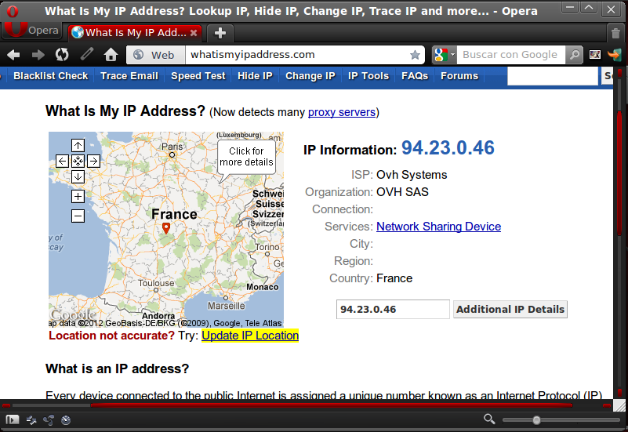
Task: Click the 94.23.0.46 IP lookup field
Action: 393,309
